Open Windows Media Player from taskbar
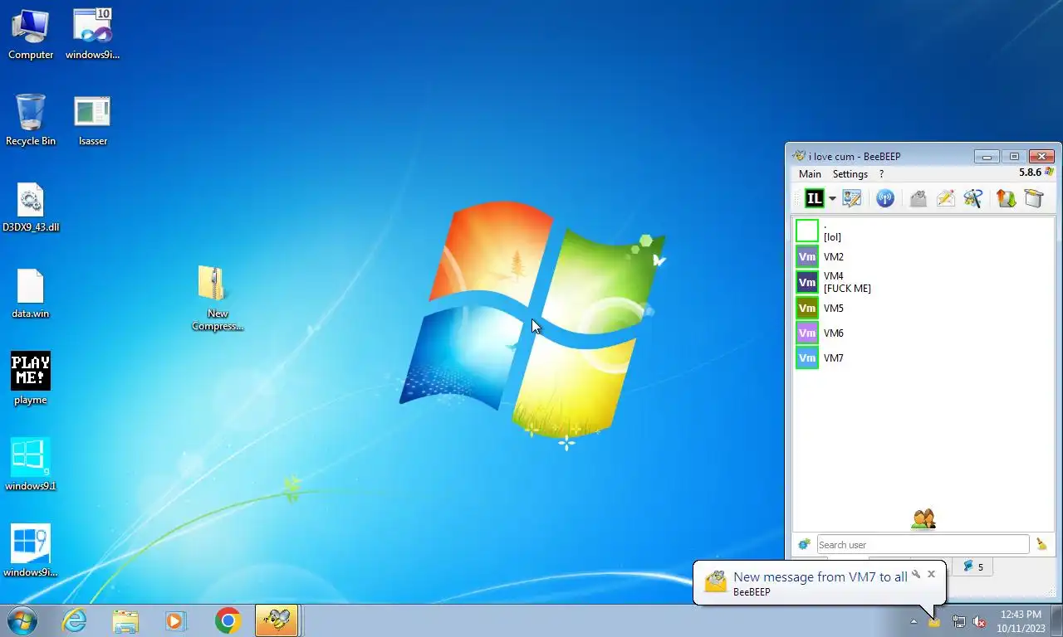This screenshot has height=637, width=1063. click(x=176, y=620)
